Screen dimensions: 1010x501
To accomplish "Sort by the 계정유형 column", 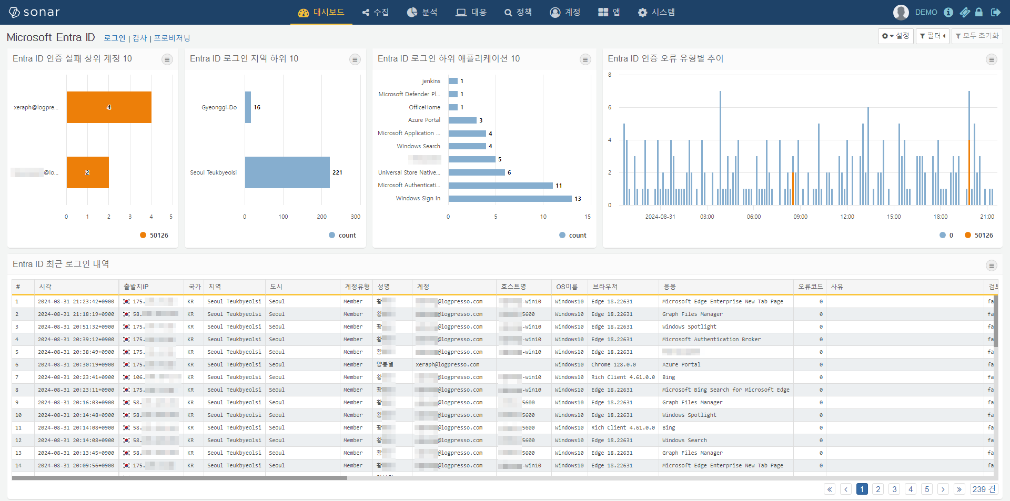I will pos(356,287).
